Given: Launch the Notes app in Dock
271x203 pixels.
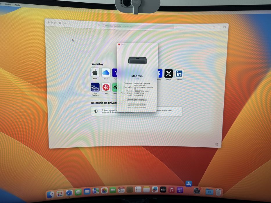Looking at the screenshot, I should click(x=146, y=190).
